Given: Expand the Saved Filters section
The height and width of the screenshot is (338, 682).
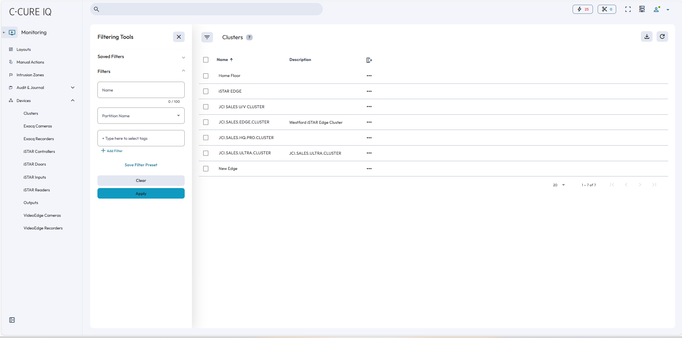Looking at the screenshot, I should tap(141, 57).
